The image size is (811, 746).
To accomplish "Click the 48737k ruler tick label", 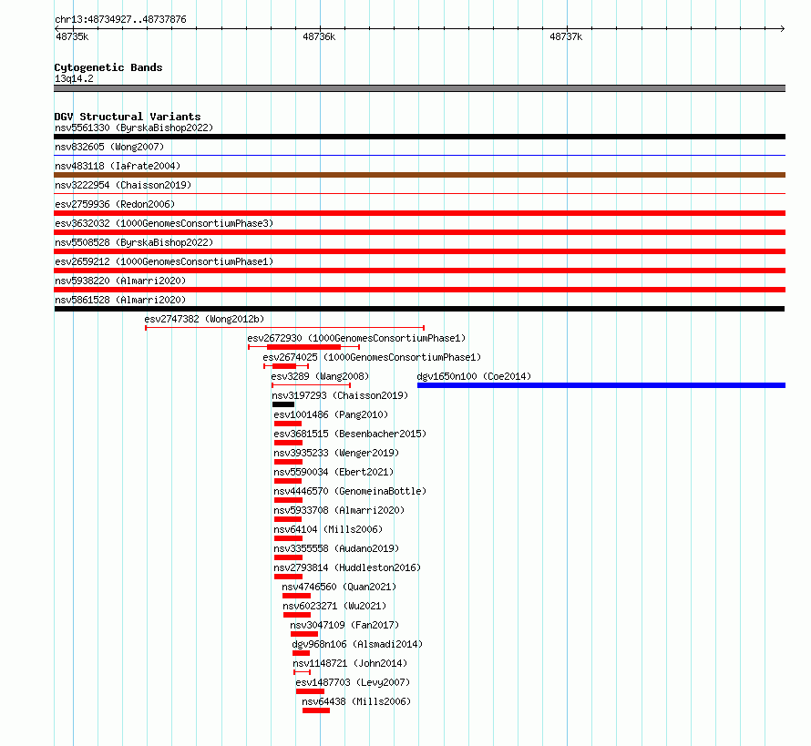I will point(566,36).
